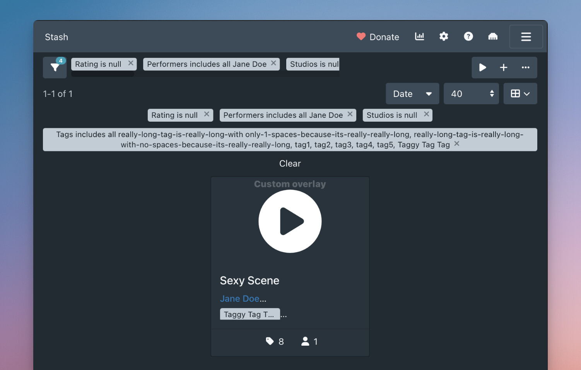Remove centered Performers includes all Jane Doe filter

pos(350,114)
